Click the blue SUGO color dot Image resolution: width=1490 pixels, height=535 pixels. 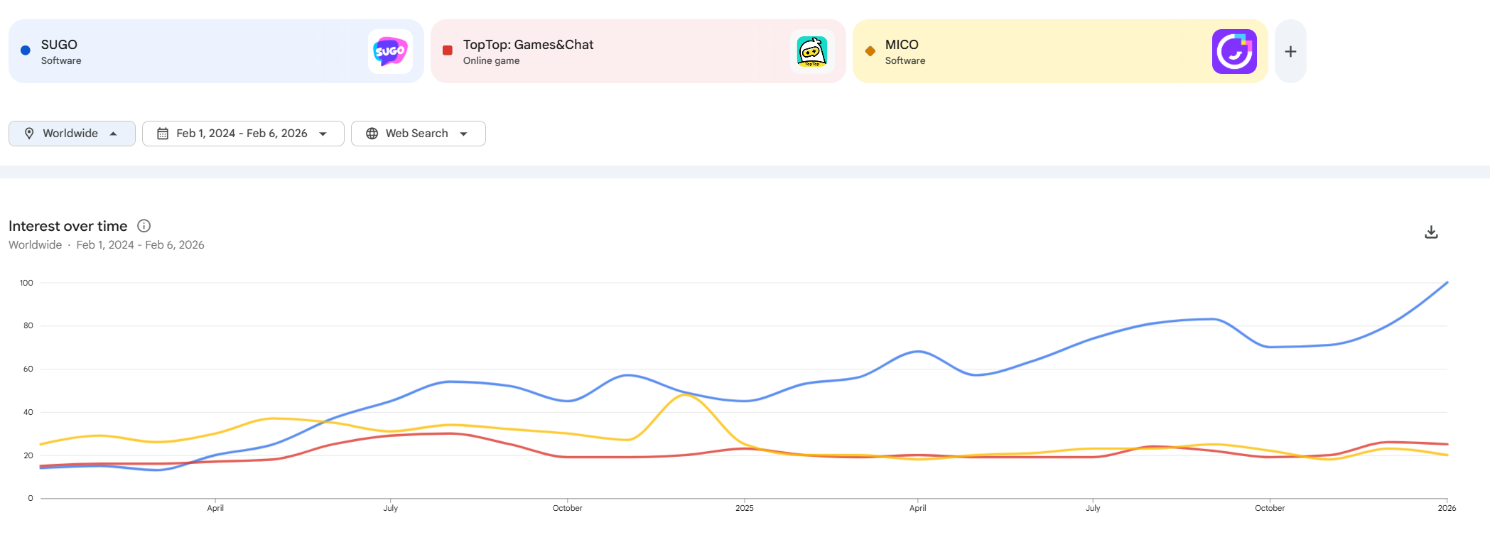pos(26,50)
